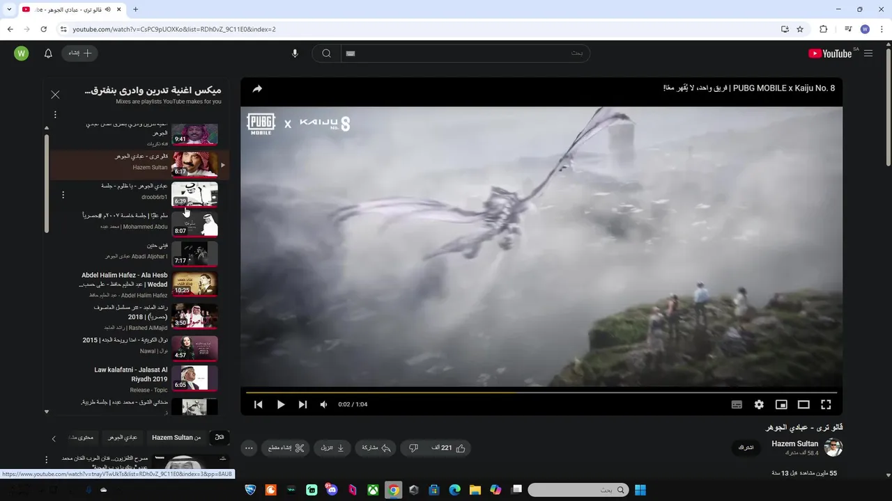Screen dimensions: 892x501
Task: Click the browser address bar URL
Action: [174, 29]
